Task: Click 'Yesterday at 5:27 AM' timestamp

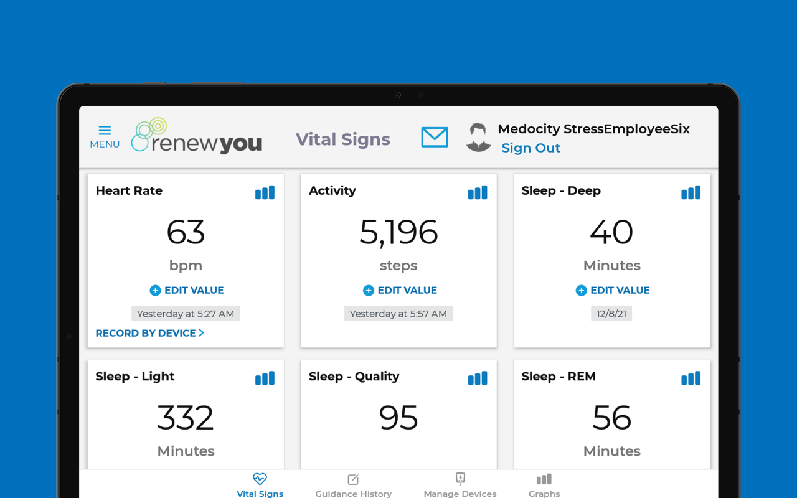Action: pos(186,314)
